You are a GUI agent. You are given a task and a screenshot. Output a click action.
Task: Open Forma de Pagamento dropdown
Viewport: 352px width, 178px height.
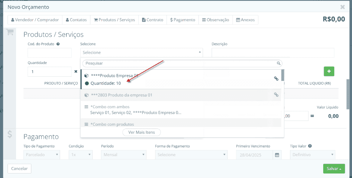(x=191, y=155)
